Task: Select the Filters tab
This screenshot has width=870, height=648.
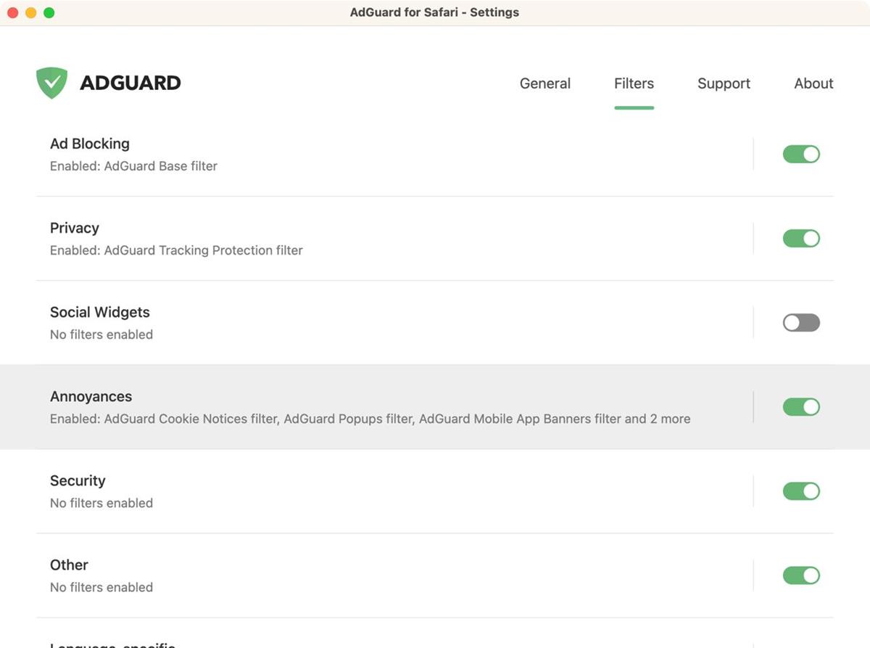Action: coord(634,83)
